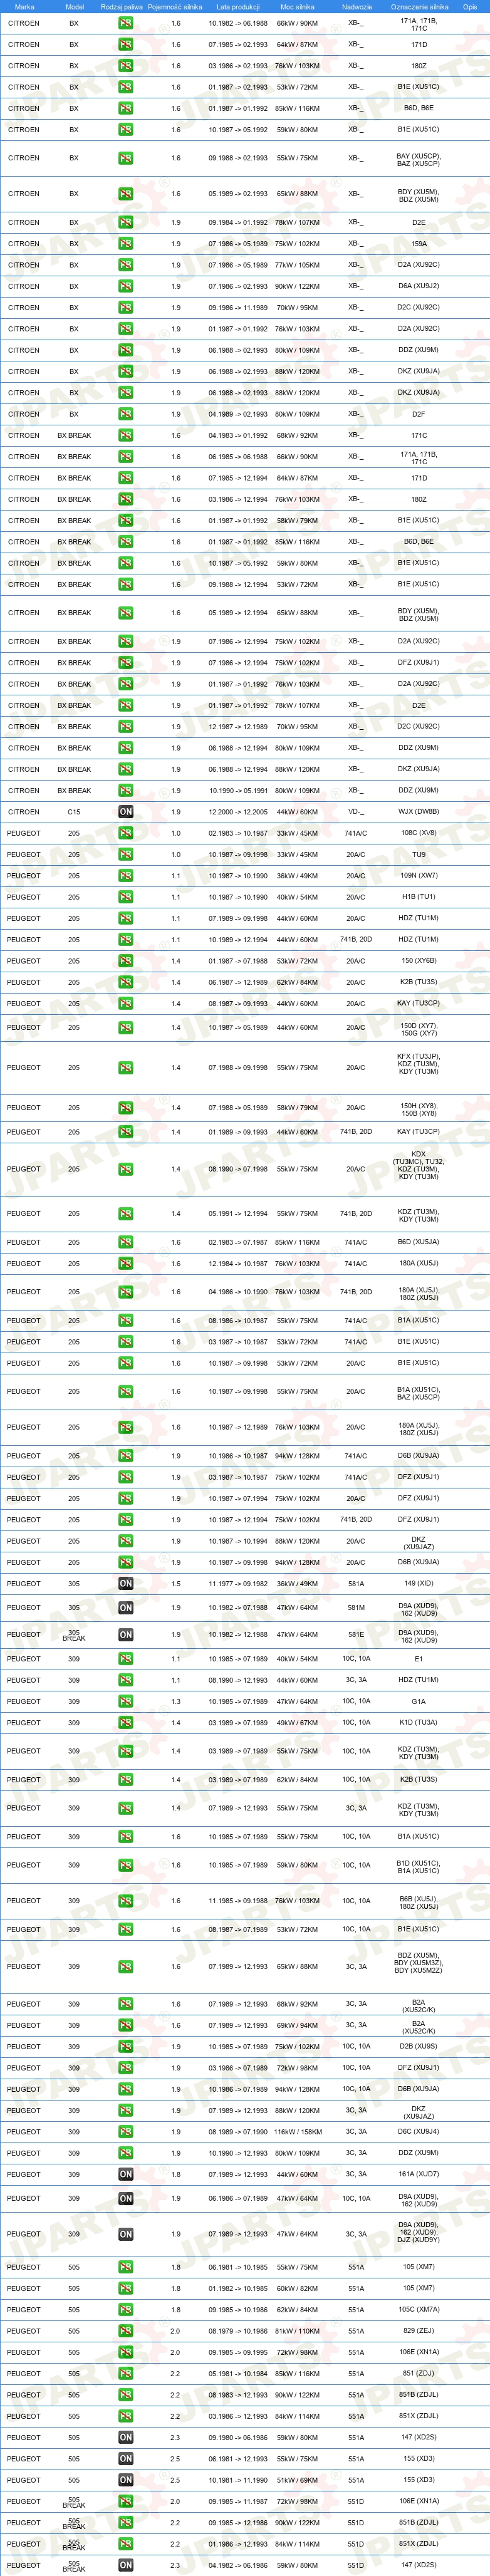Viewport: 490px width, 2576px height.
Task: Select the '49kW / 67KM' power cell
Action: pos(297,1722)
